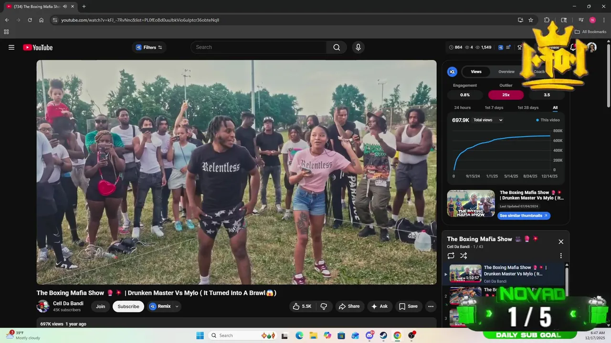Click the vidIQ trophy icon in top bar
The image size is (611, 343).
519,47
